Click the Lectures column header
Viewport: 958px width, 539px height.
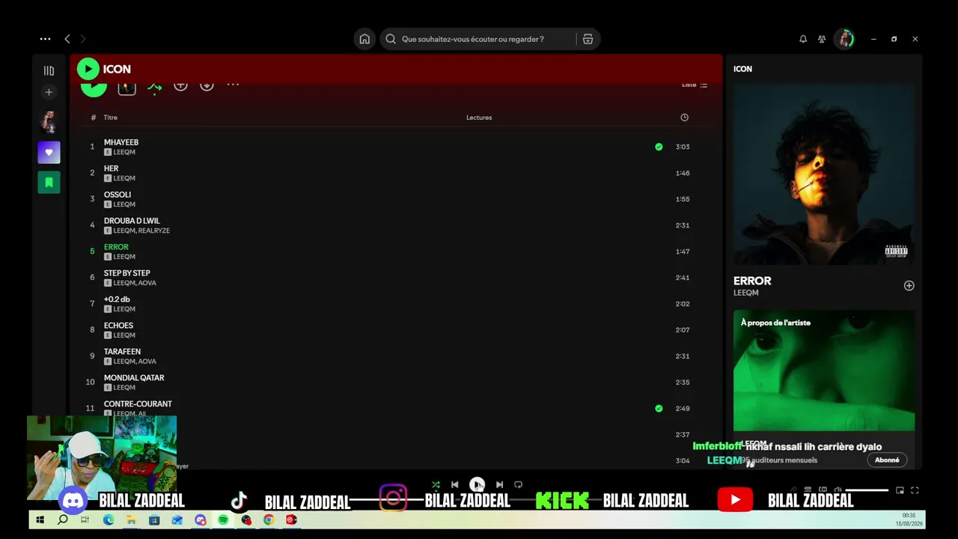[479, 118]
